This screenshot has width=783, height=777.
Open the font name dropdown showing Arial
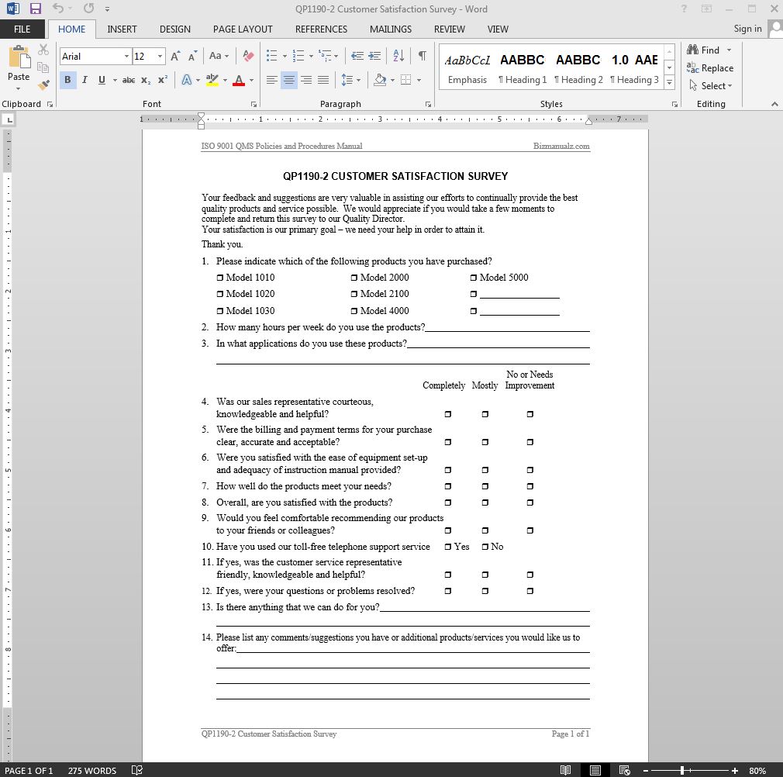126,57
